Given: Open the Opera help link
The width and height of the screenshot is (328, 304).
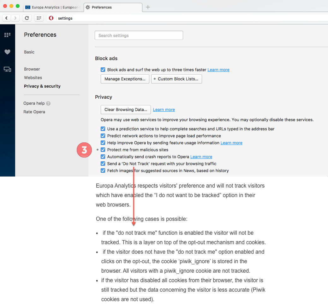Looking at the screenshot, I should point(34,103).
